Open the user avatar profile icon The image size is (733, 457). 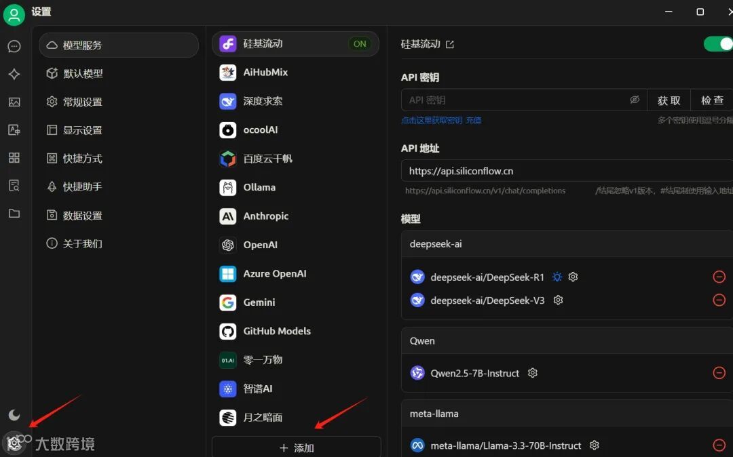click(x=14, y=15)
